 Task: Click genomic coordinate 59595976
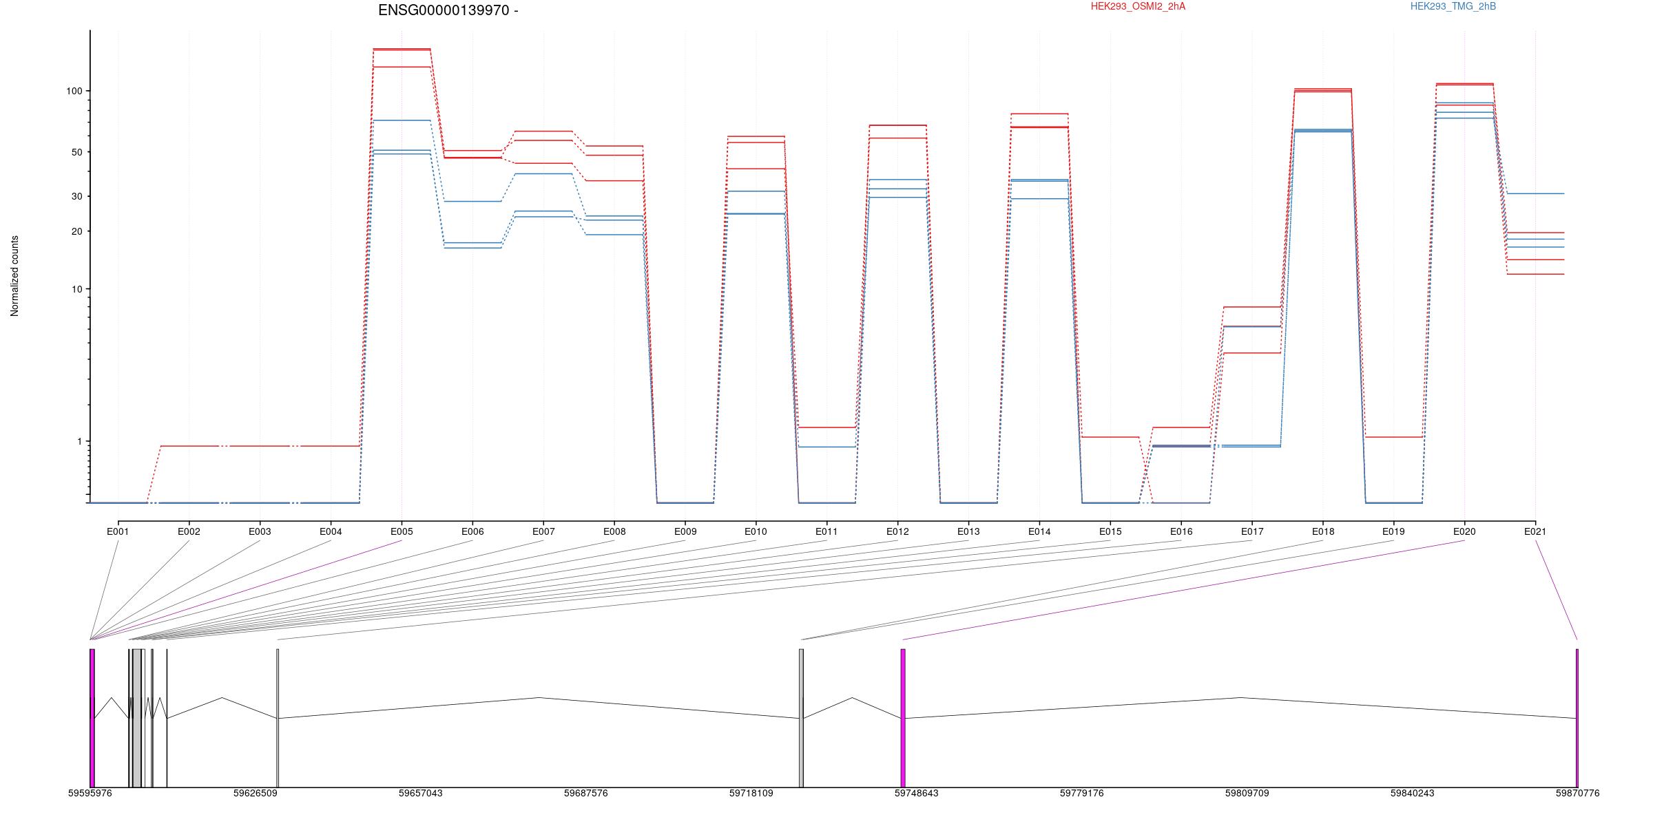point(90,793)
